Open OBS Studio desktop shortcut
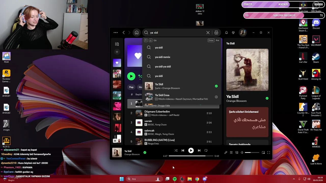Screen dimensions: 326x183 pyautogui.click(x=316, y=7)
